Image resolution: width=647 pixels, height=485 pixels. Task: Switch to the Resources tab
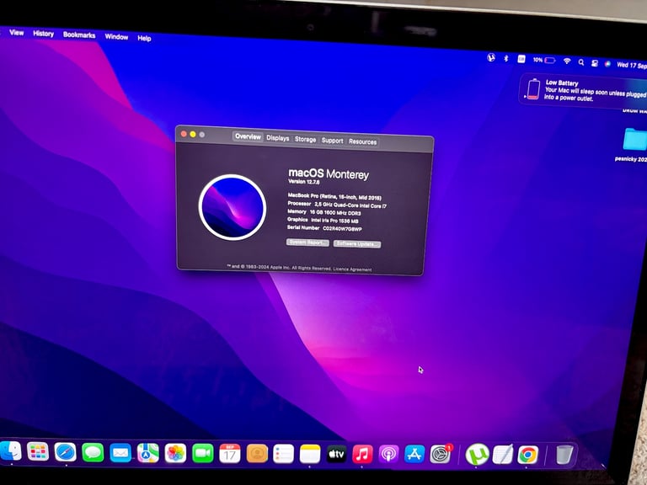pyautogui.click(x=362, y=141)
